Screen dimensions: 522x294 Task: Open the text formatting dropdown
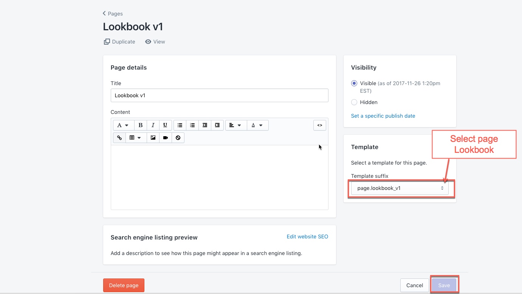tap(123, 125)
